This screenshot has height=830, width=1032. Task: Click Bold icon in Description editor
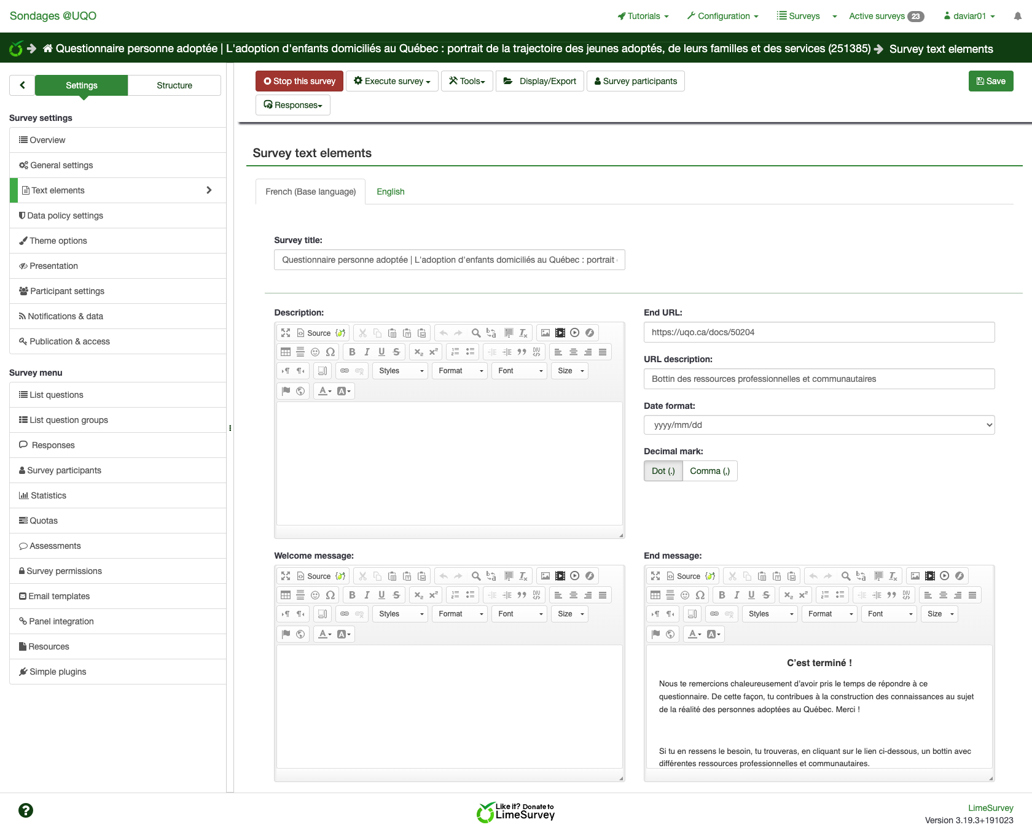tap(352, 352)
